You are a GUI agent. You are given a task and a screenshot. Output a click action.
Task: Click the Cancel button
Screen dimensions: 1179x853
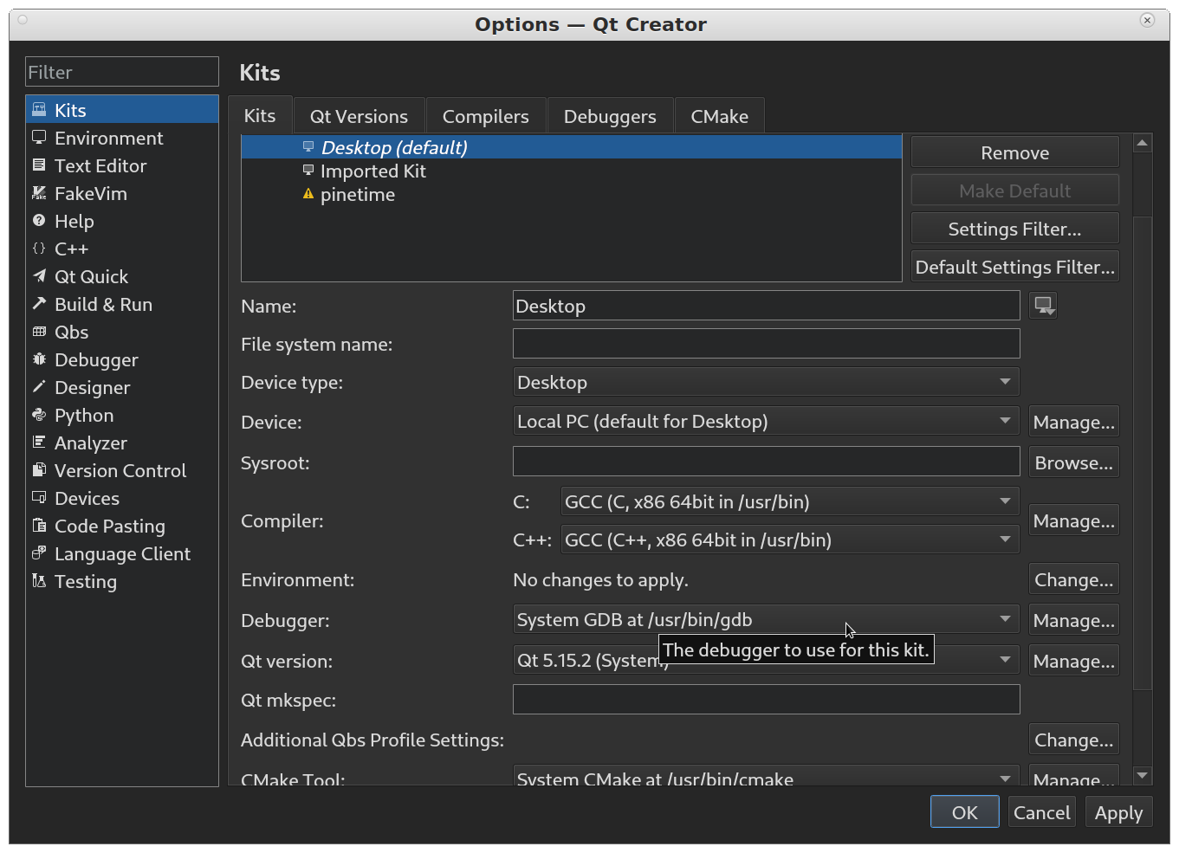(1042, 812)
